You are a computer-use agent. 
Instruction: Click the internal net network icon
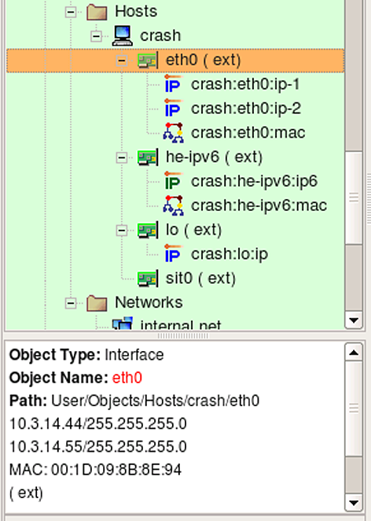pyautogui.click(x=123, y=323)
